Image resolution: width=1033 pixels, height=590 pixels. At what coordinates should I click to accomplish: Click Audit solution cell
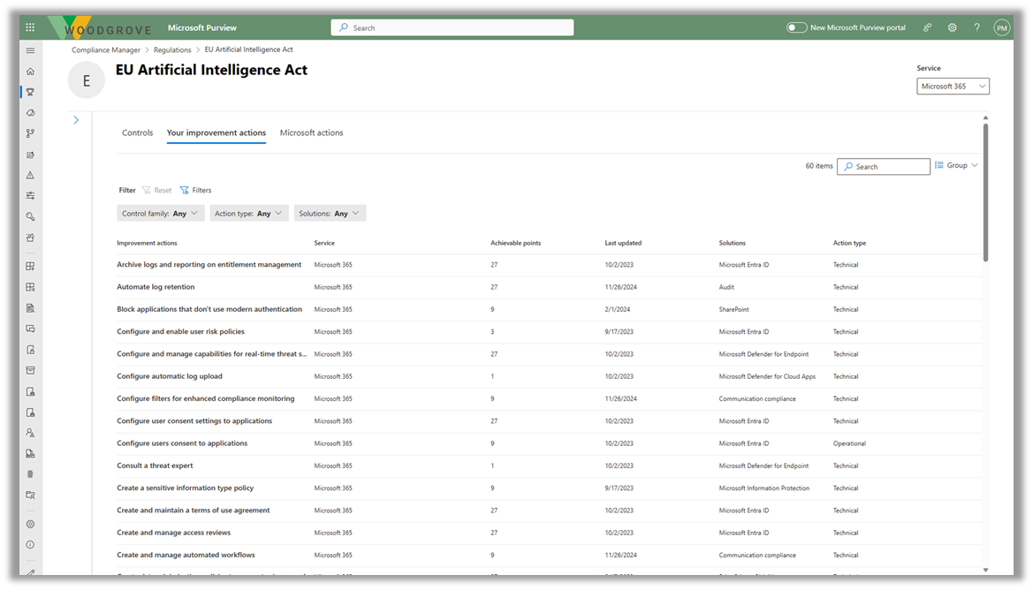726,287
